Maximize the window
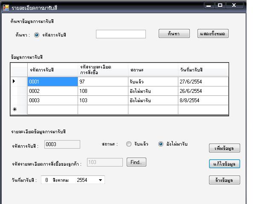Viewport: 273px width, 204px height. click(x=220, y=6)
